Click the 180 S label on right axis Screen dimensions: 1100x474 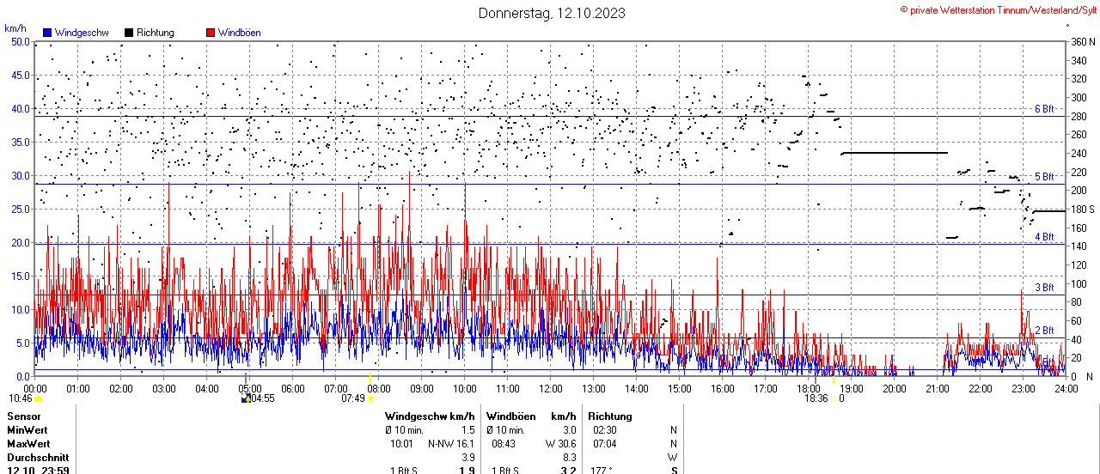click(1082, 210)
